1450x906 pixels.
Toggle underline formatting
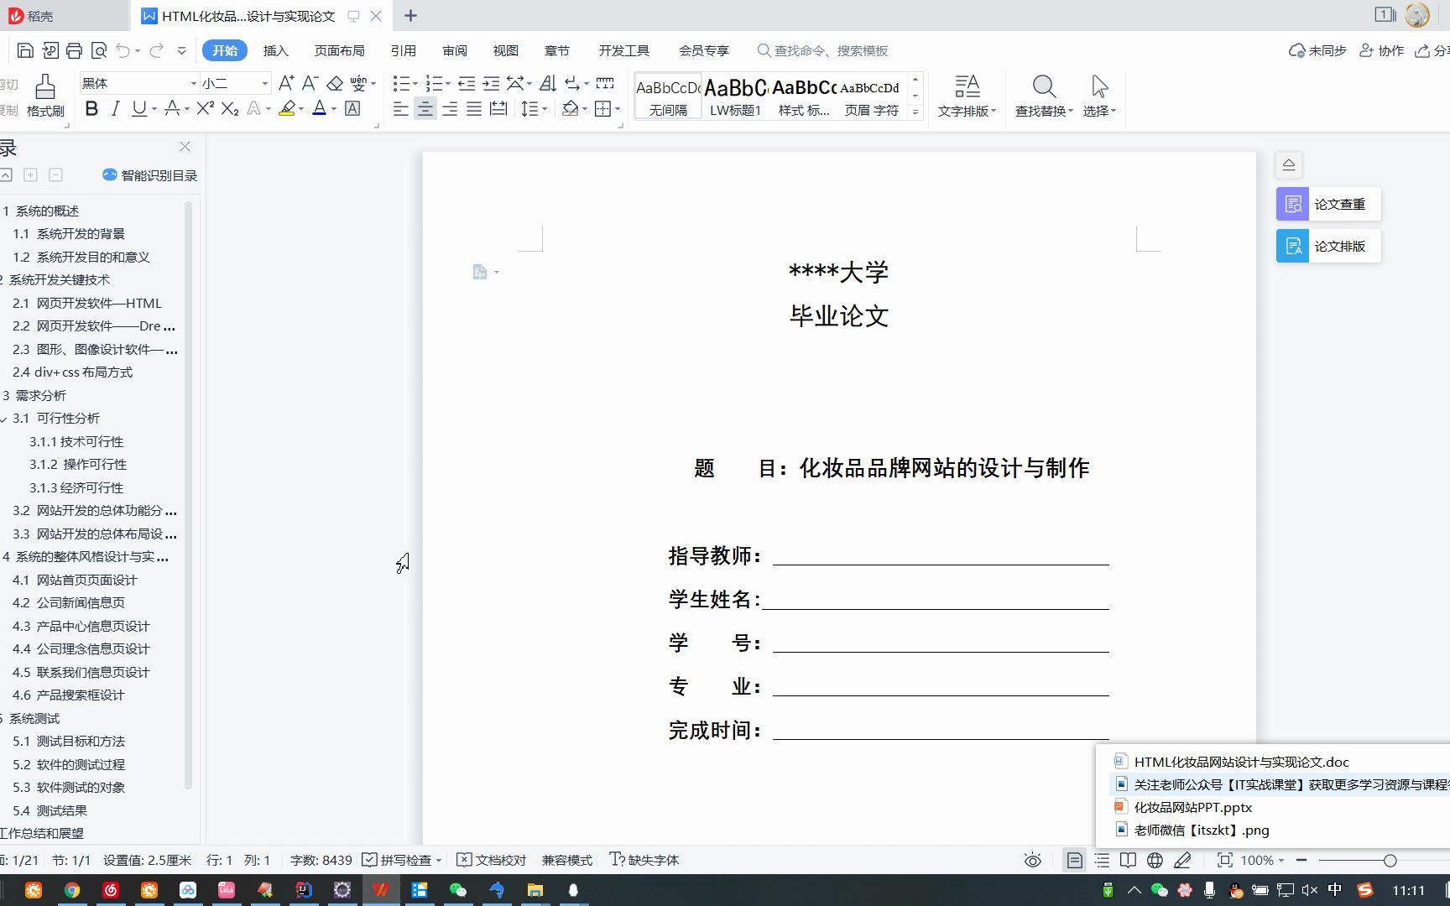(138, 108)
